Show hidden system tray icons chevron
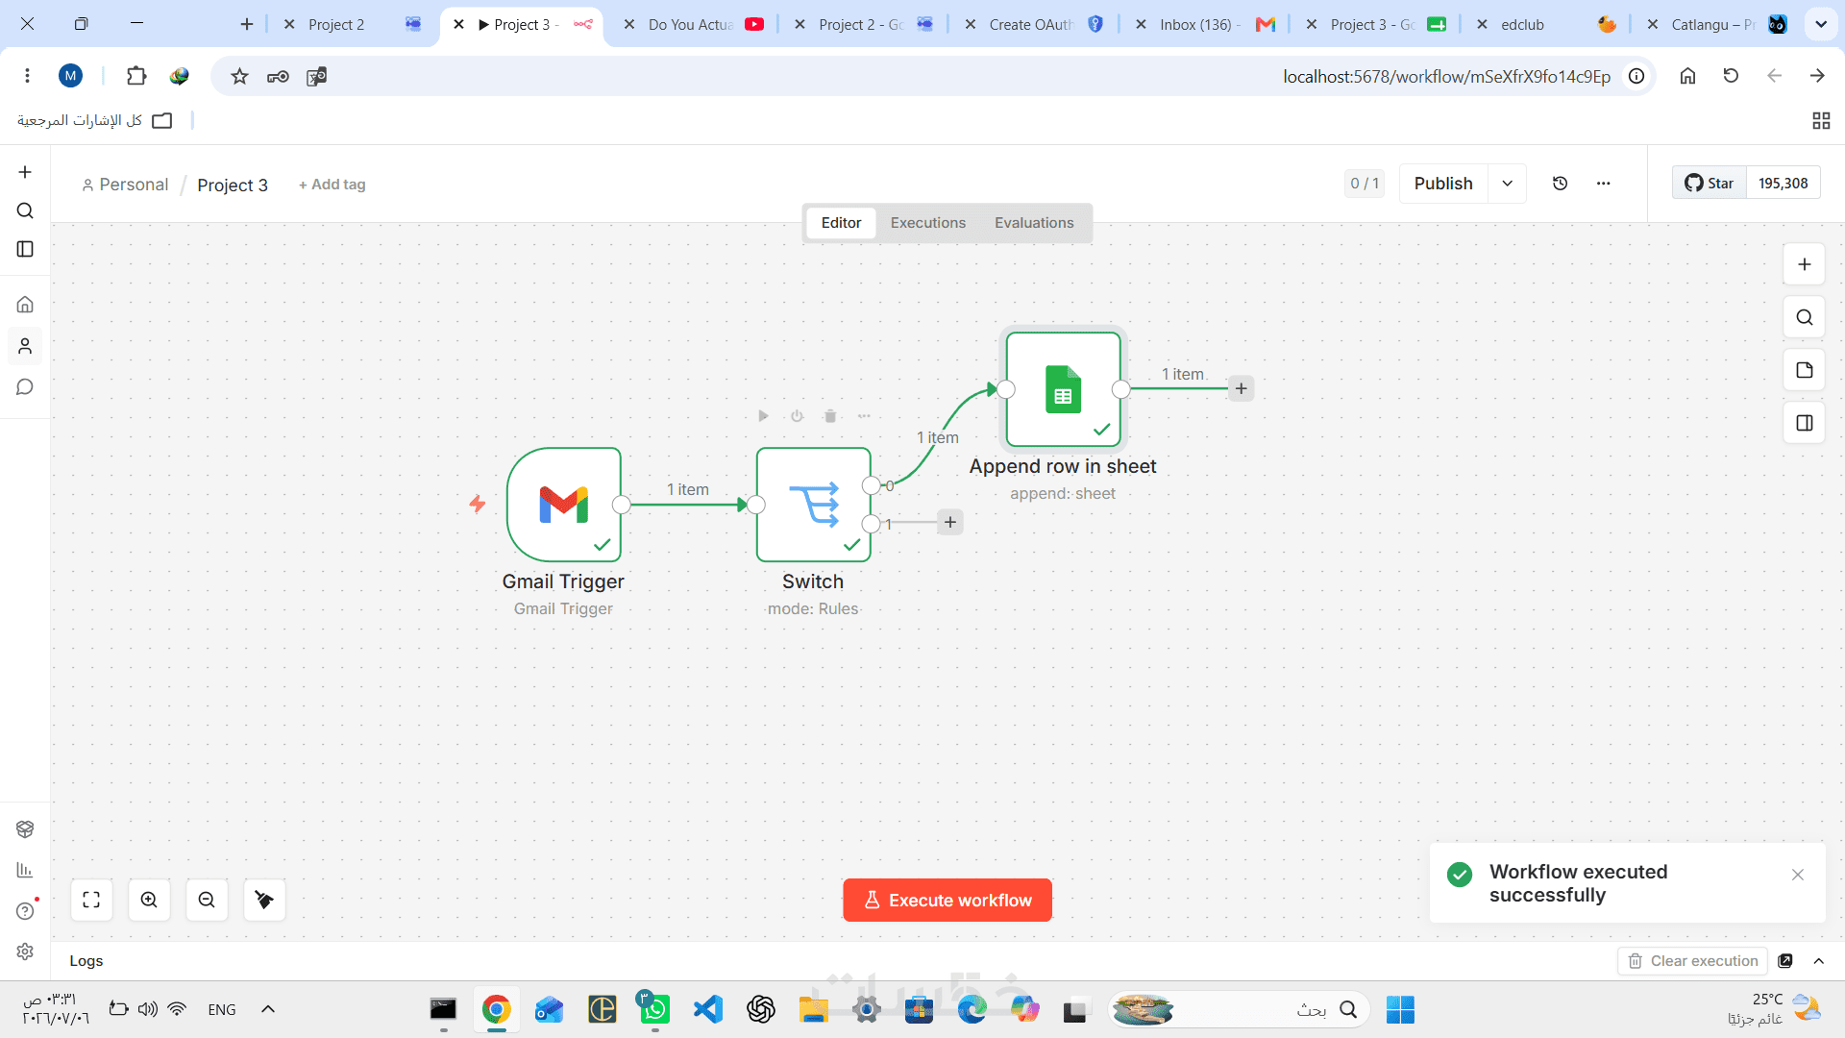Image resolution: width=1845 pixels, height=1038 pixels. click(268, 1009)
